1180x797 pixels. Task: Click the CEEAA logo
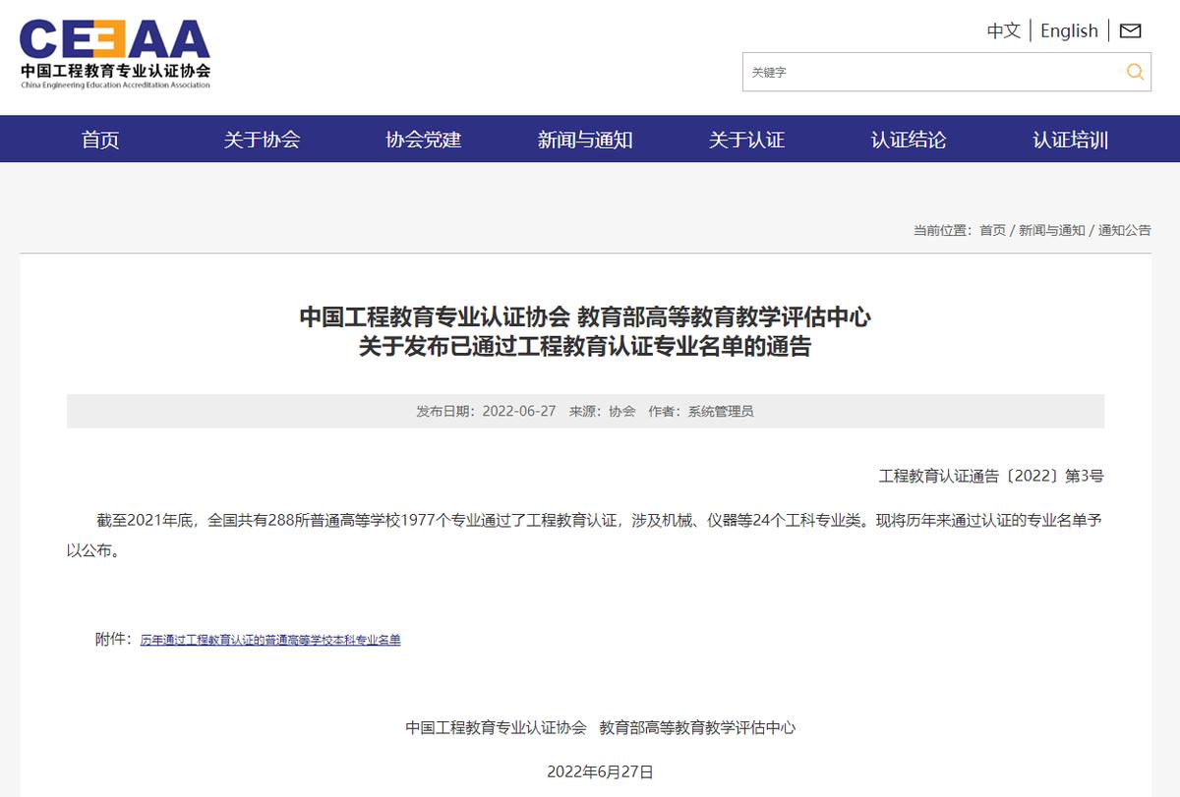point(113,54)
